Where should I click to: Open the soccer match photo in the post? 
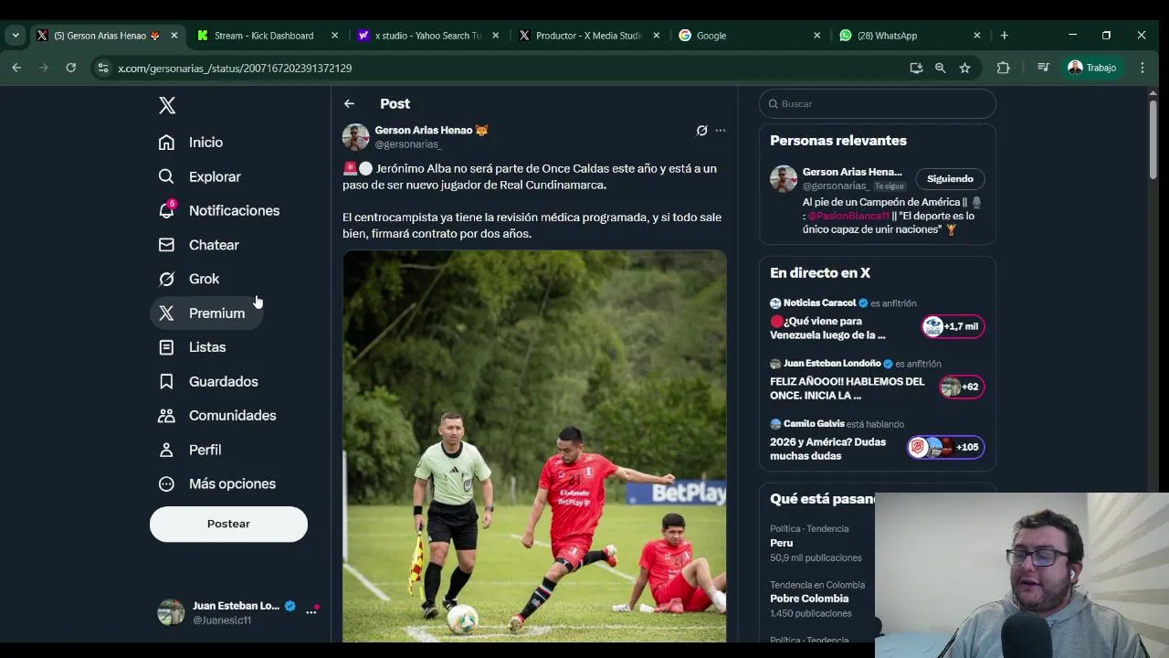[x=534, y=446]
